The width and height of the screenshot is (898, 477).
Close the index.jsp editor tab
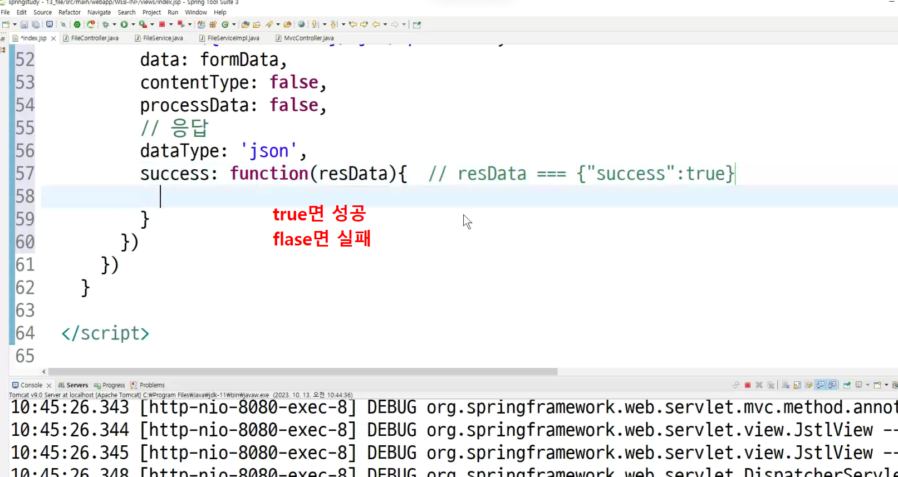point(53,38)
